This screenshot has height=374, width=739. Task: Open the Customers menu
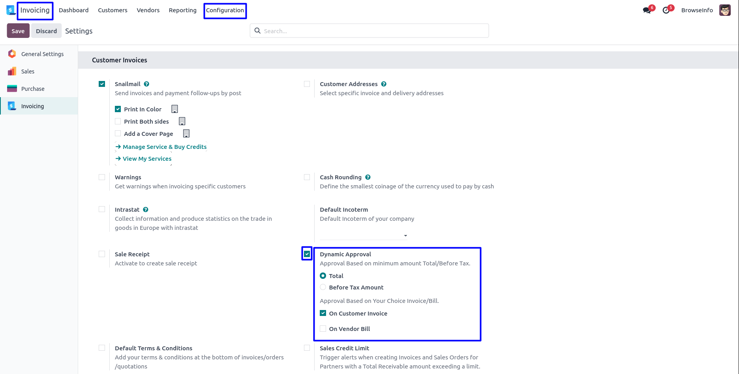pyautogui.click(x=113, y=10)
